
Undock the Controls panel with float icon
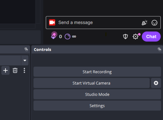click(x=159, y=49)
